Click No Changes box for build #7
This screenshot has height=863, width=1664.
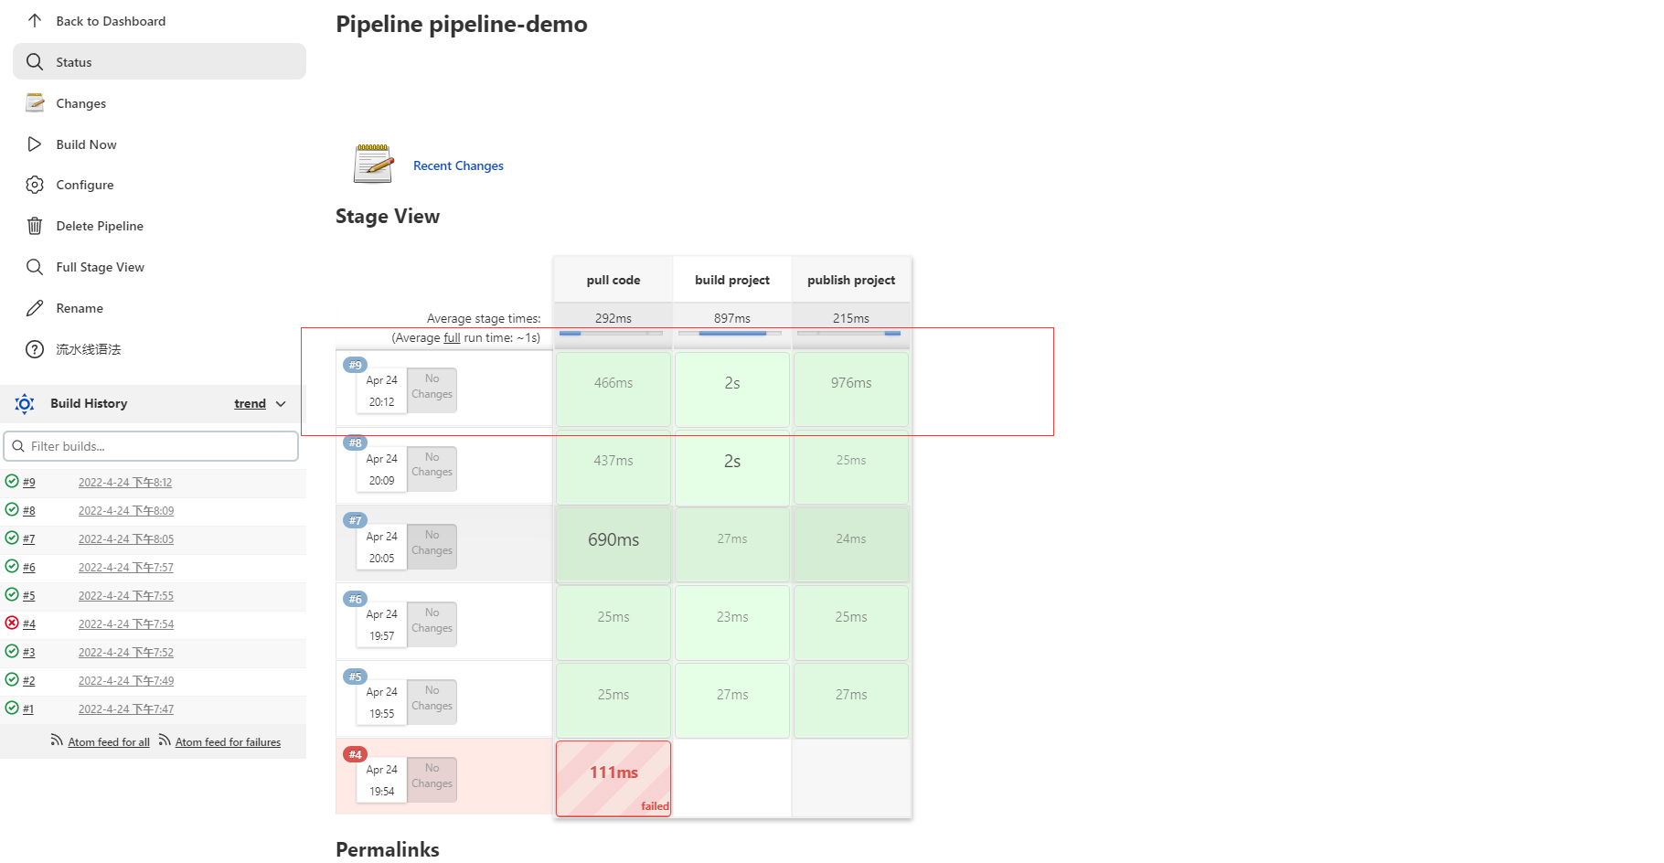pyautogui.click(x=432, y=546)
